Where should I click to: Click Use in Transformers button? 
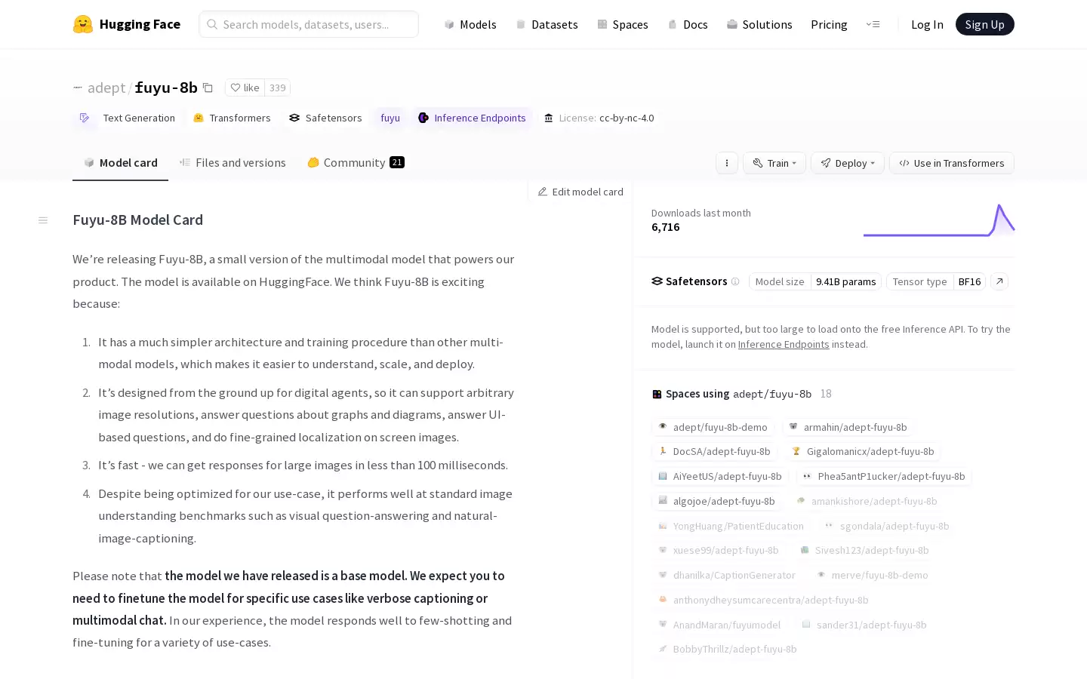click(x=952, y=163)
